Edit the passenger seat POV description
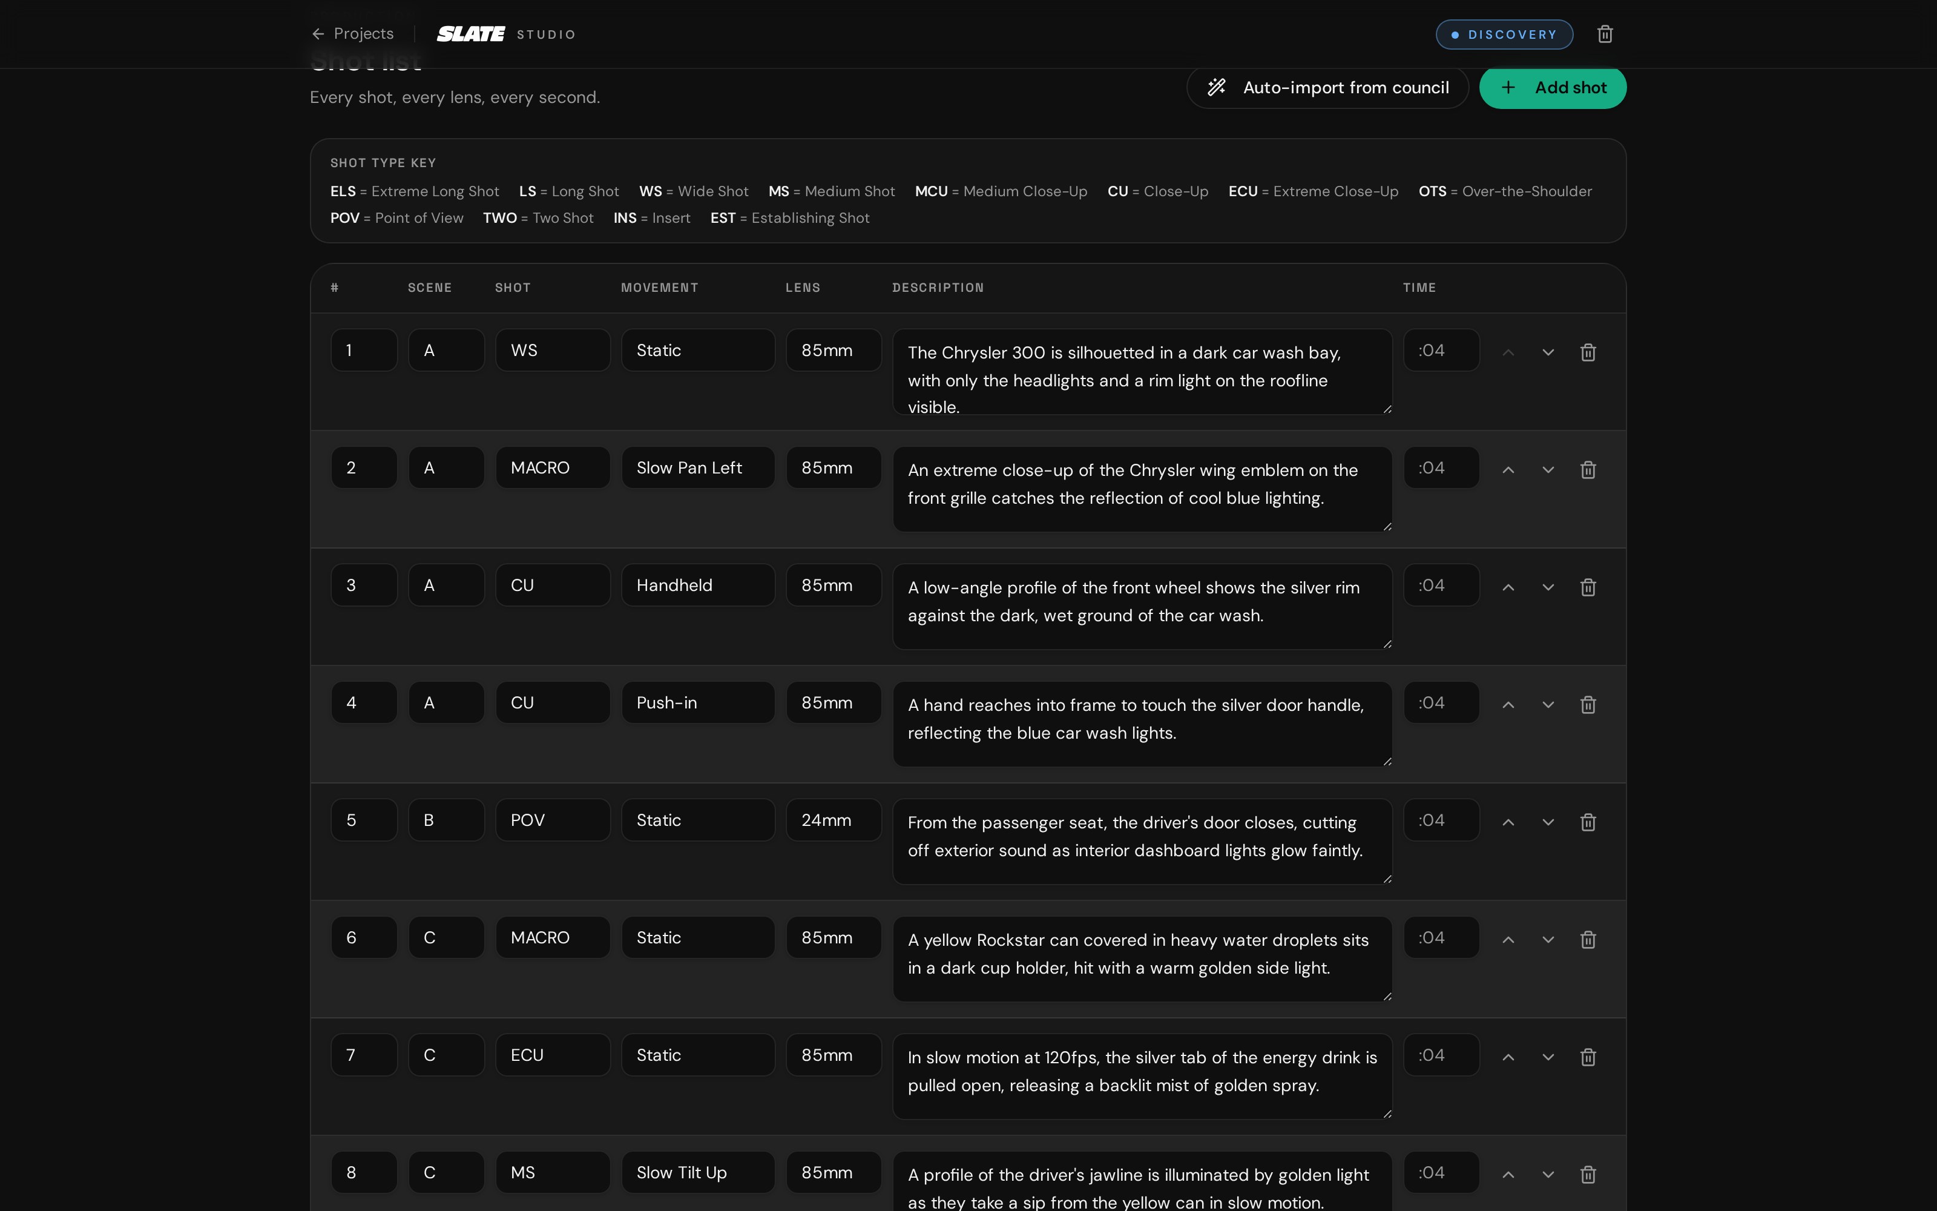1937x1211 pixels. tap(1142, 842)
